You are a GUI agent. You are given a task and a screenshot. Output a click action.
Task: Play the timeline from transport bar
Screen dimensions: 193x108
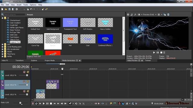(x=44, y=103)
